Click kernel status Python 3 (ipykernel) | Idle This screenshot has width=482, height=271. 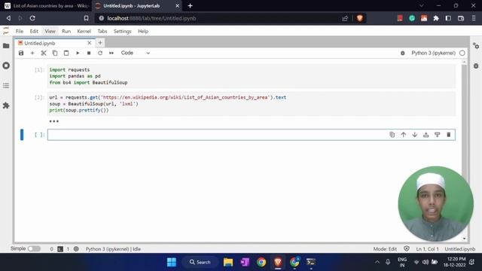tap(113, 249)
